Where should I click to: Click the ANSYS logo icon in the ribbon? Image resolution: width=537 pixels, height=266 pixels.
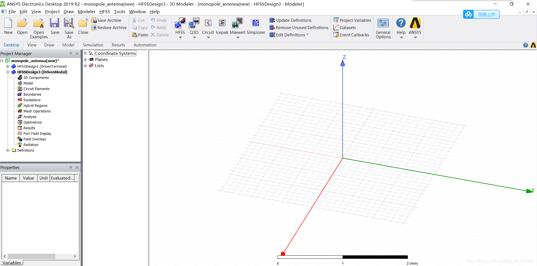tap(415, 23)
